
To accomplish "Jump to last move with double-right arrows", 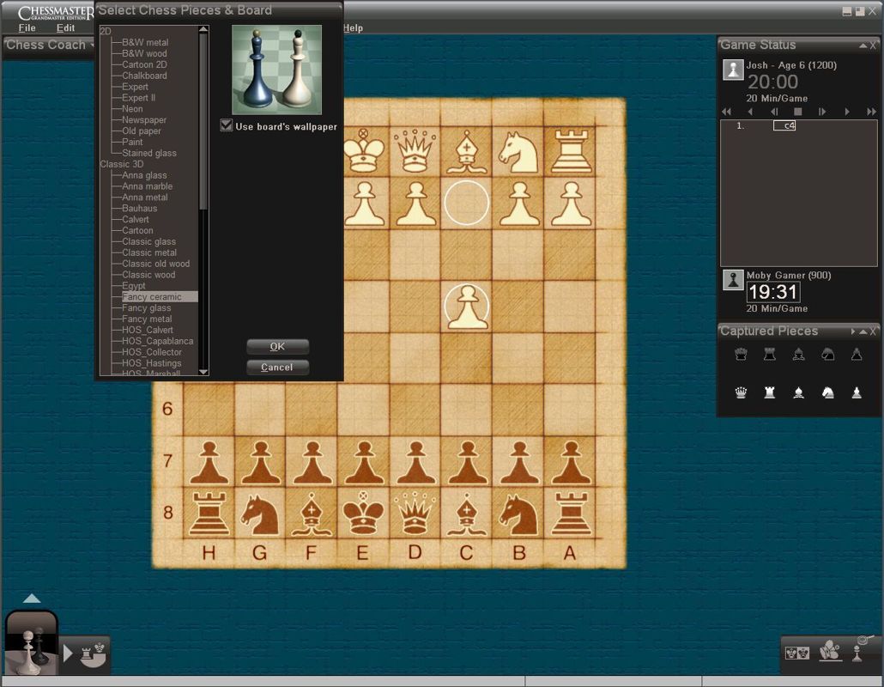I will [x=870, y=112].
